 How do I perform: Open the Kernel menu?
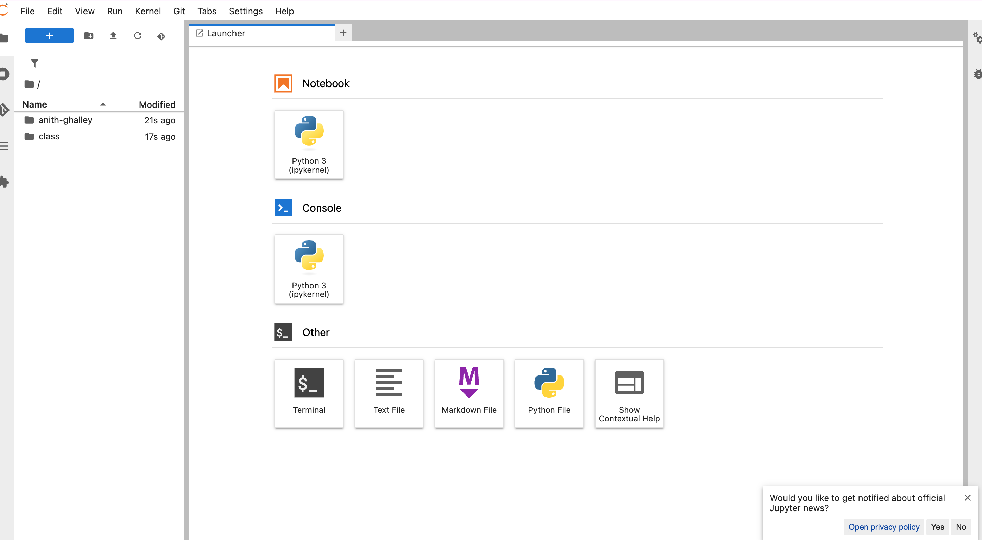[148, 11]
